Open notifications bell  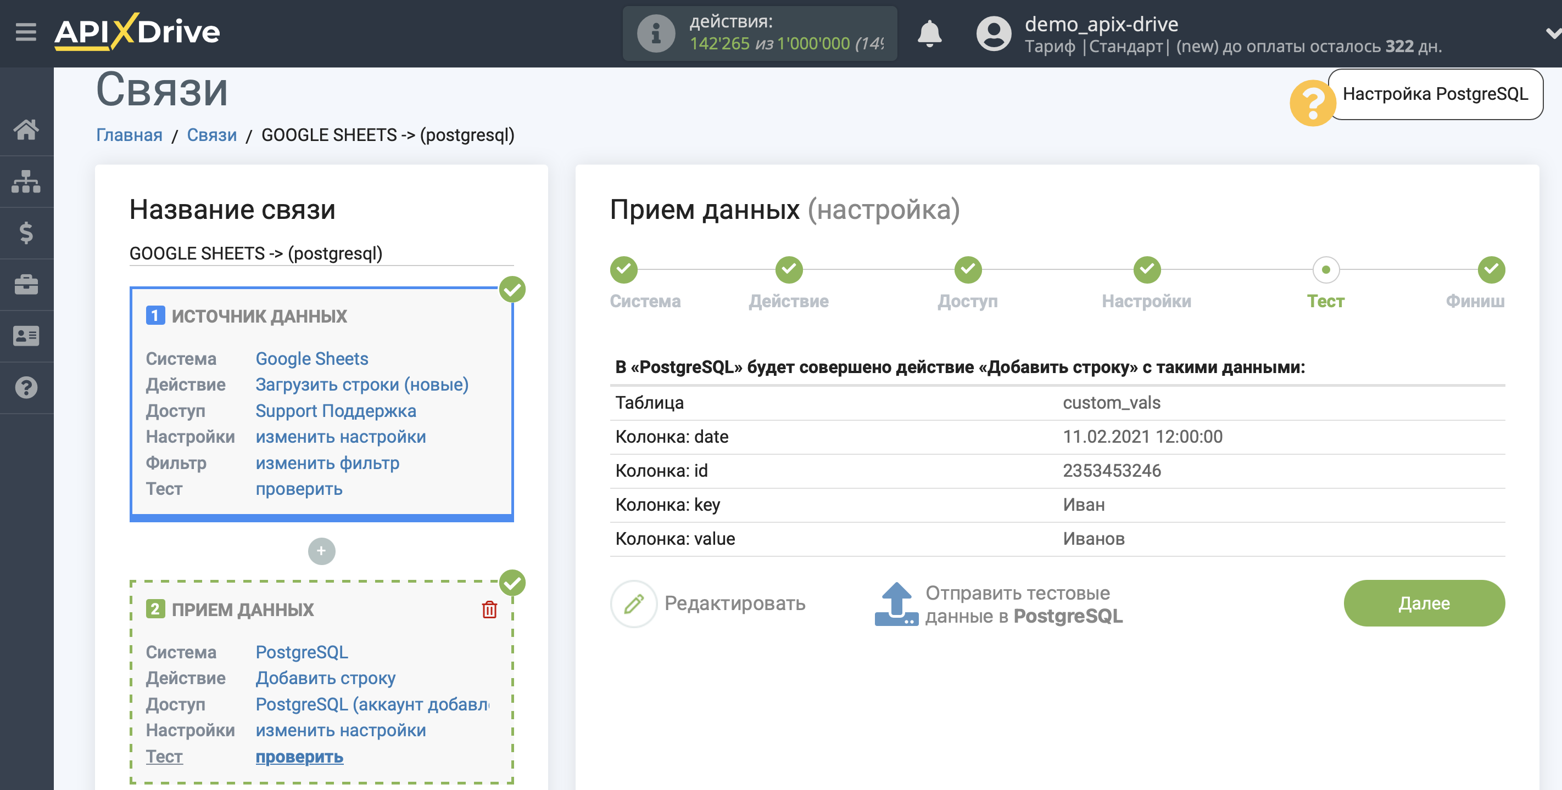click(x=929, y=33)
